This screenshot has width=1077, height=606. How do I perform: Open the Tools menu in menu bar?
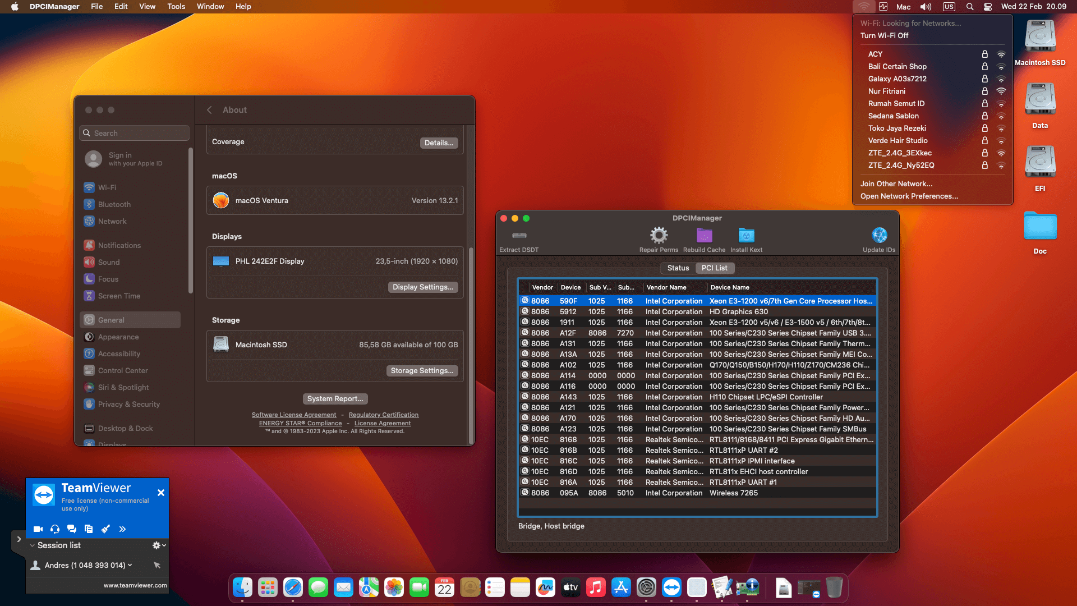(x=176, y=7)
